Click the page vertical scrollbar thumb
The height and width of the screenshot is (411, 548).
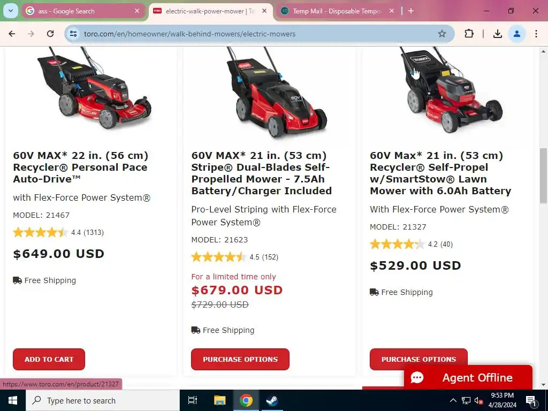[543, 176]
